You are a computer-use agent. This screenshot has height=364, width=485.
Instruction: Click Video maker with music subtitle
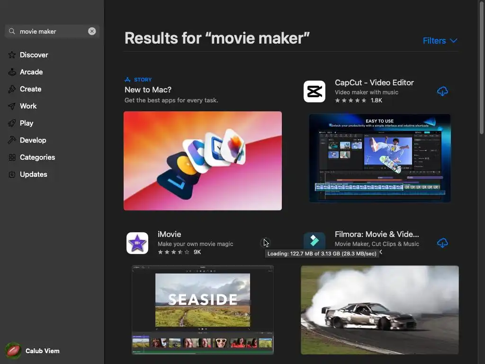tap(367, 92)
